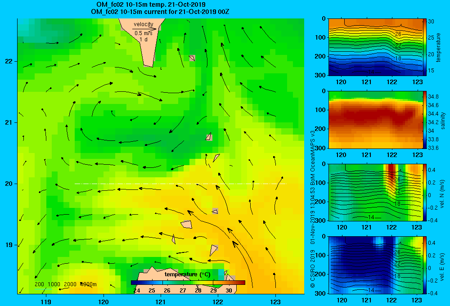This screenshot has height=306, width=450.
Task: Click longitude label '121' under the main map
Action: pos(161,301)
